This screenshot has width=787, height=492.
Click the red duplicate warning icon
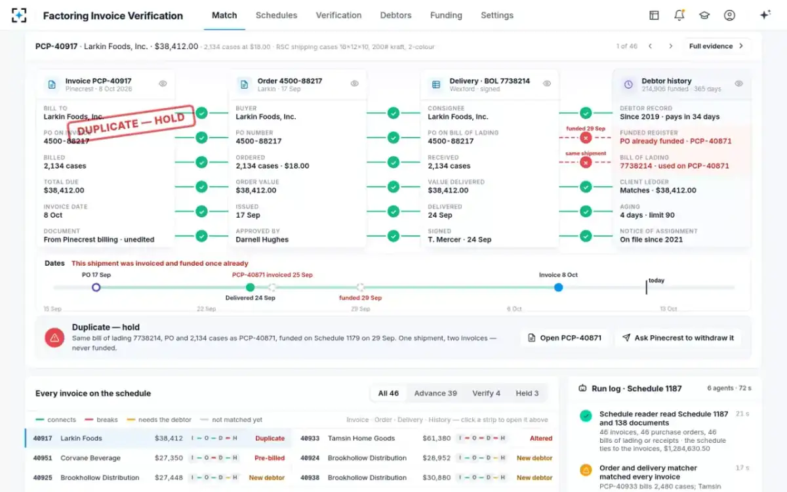point(54,338)
